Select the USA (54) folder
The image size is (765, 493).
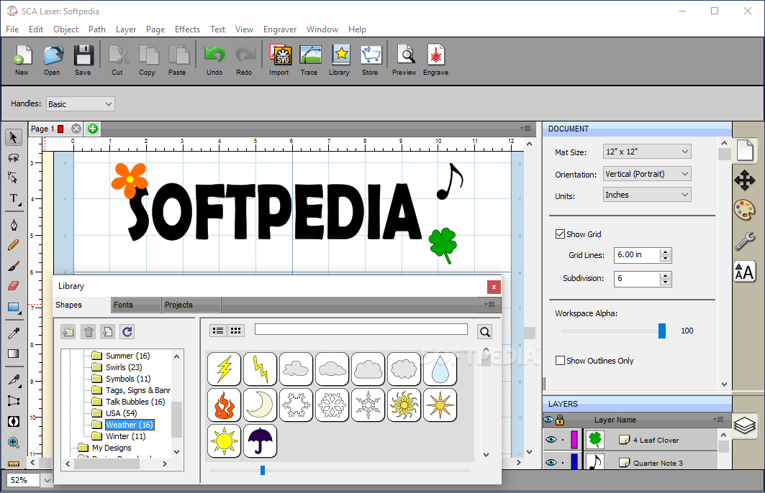122,413
